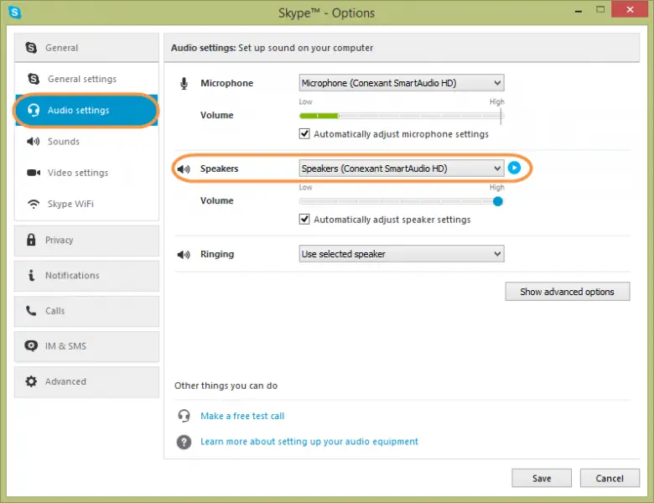Image resolution: width=654 pixels, height=503 pixels.
Task: Open Make a free test call link
Action: coord(242,416)
